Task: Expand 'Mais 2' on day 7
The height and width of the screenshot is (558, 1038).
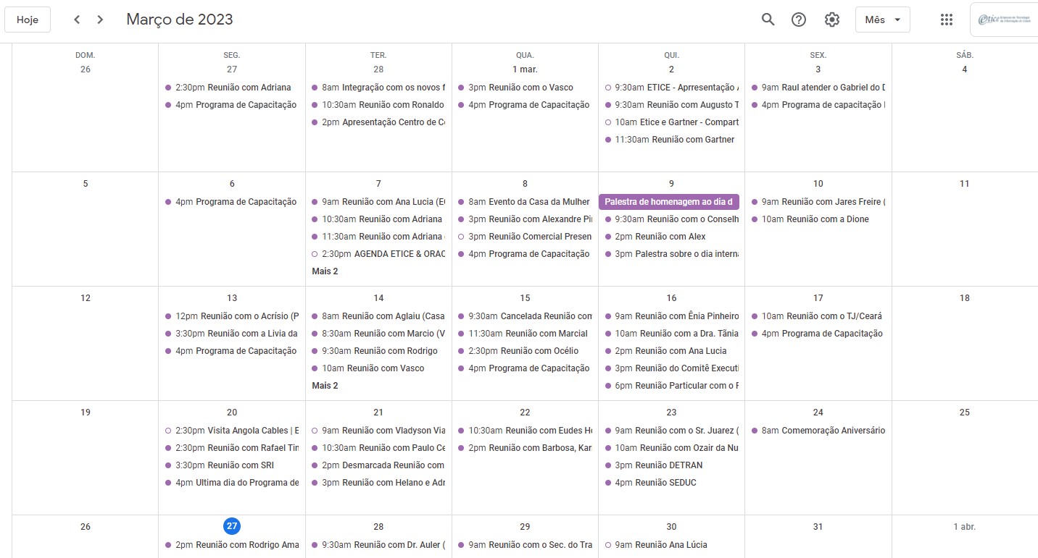Action: point(325,271)
